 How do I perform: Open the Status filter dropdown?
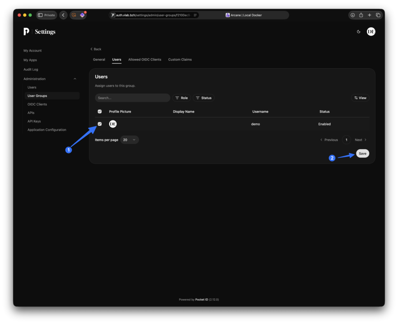coord(204,98)
